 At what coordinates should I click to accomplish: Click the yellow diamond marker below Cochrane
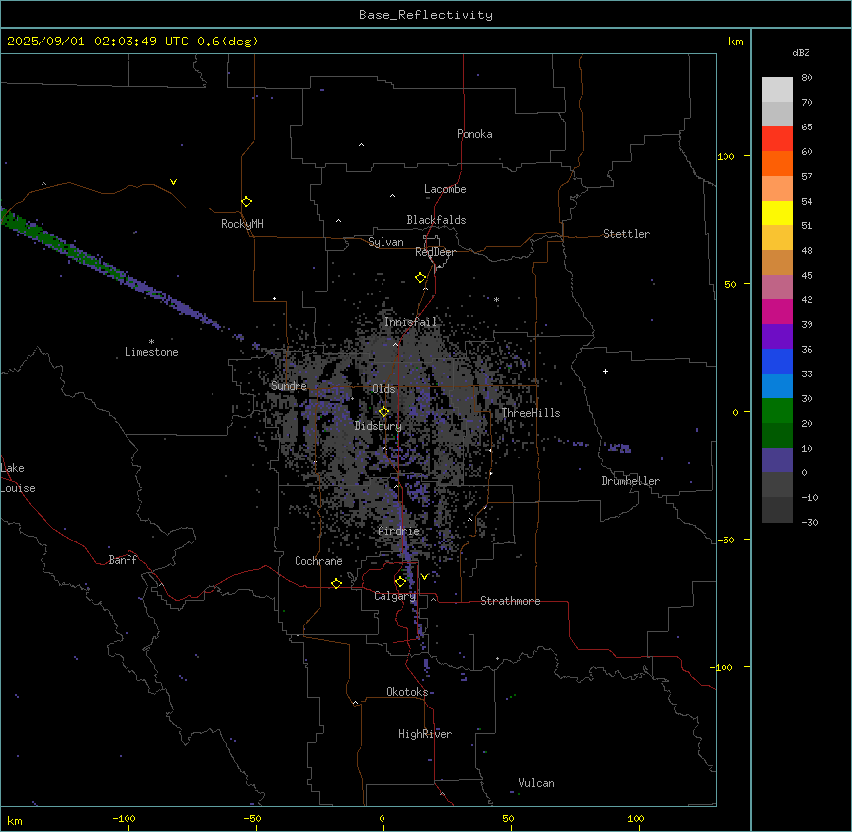336,583
